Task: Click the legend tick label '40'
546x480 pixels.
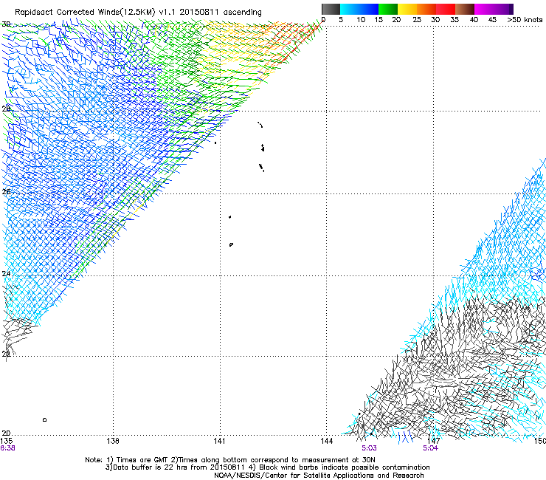Action: pos(474,20)
